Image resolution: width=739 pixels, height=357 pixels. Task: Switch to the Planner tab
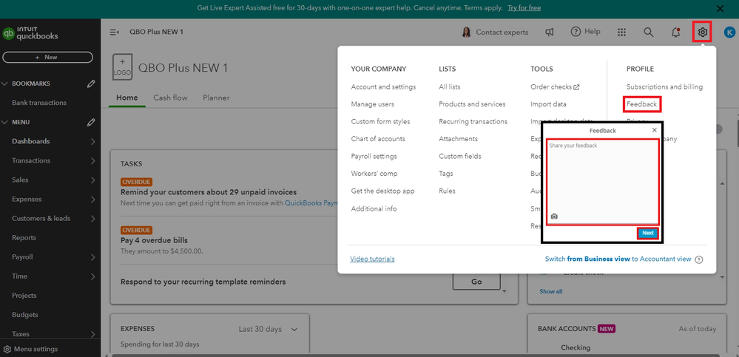coord(216,98)
